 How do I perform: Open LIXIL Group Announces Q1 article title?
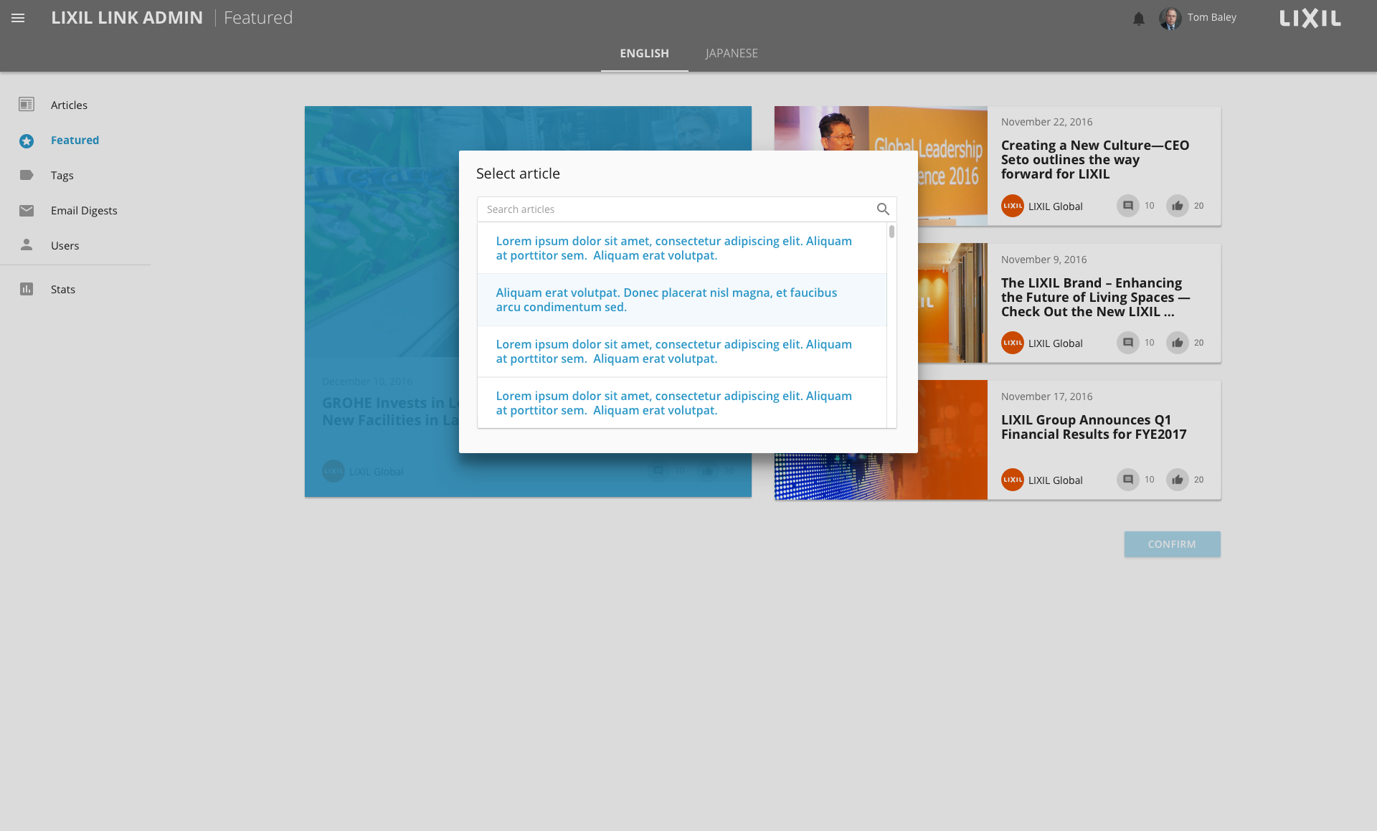click(1094, 427)
